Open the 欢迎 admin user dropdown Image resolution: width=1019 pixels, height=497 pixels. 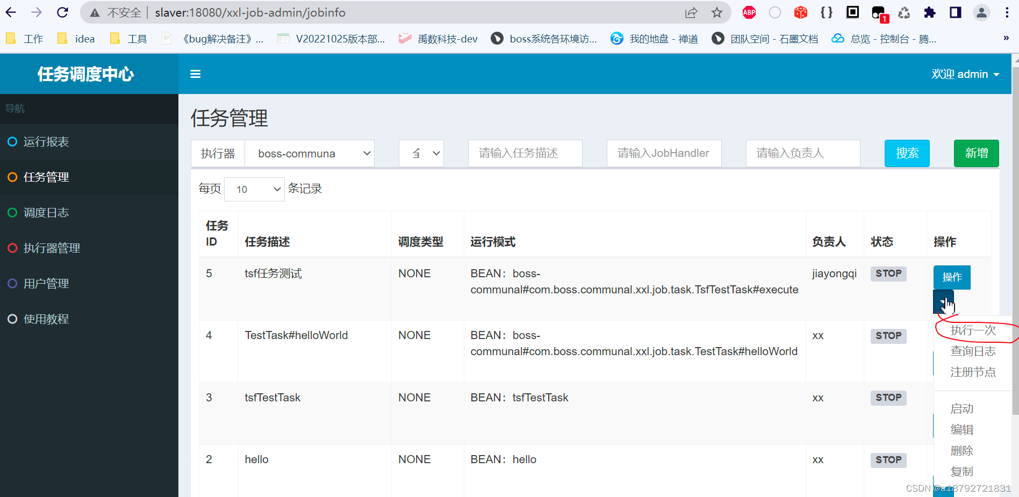965,74
